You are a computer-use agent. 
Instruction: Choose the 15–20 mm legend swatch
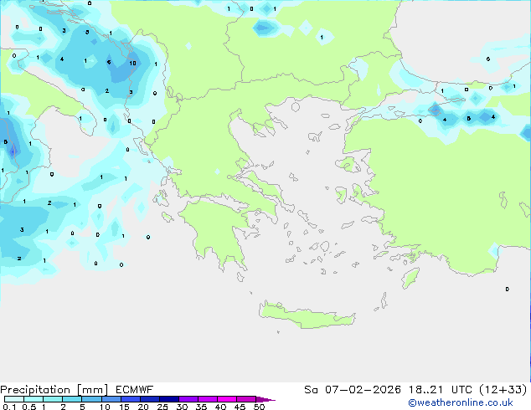pos(130,399)
